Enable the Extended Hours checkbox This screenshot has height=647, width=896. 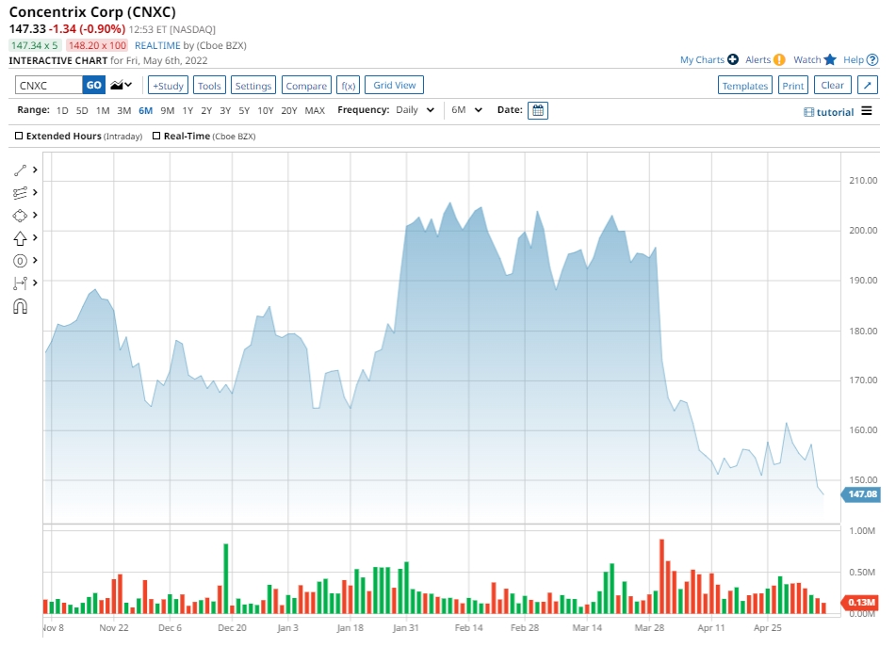(x=19, y=136)
